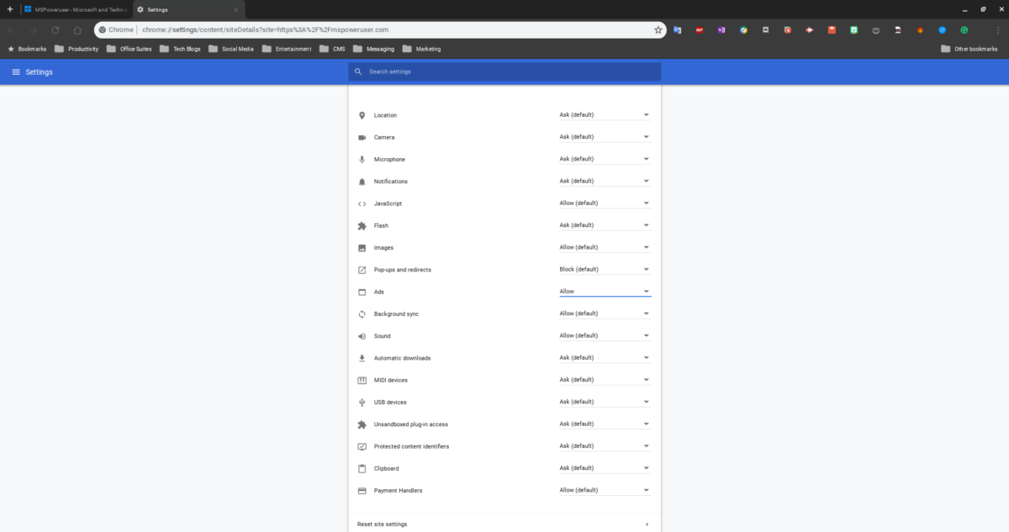Open the Other bookmarks folder
The image size is (1009, 532).
pyautogui.click(x=978, y=48)
